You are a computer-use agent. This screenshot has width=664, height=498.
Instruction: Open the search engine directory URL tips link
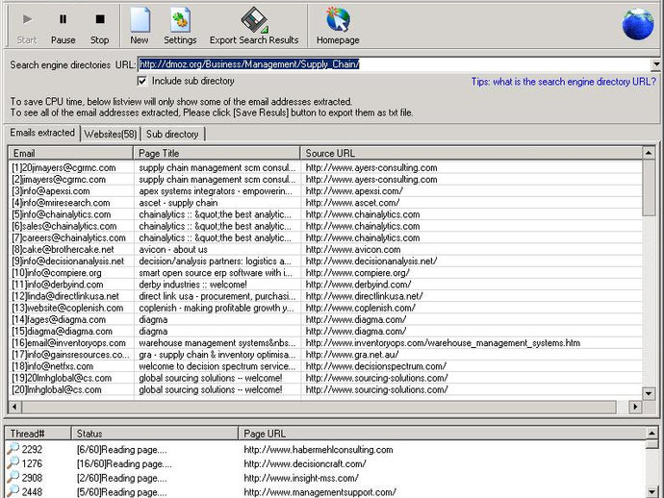pos(564,82)
